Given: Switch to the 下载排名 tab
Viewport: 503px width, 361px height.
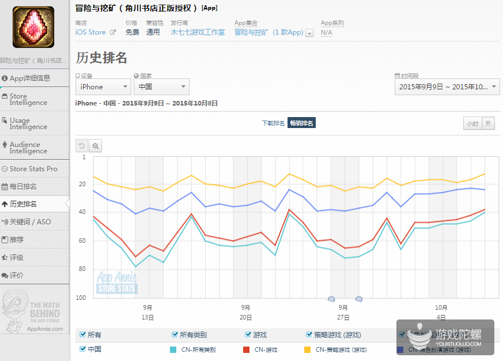Looking at the screenshot, I should [273, 123].
